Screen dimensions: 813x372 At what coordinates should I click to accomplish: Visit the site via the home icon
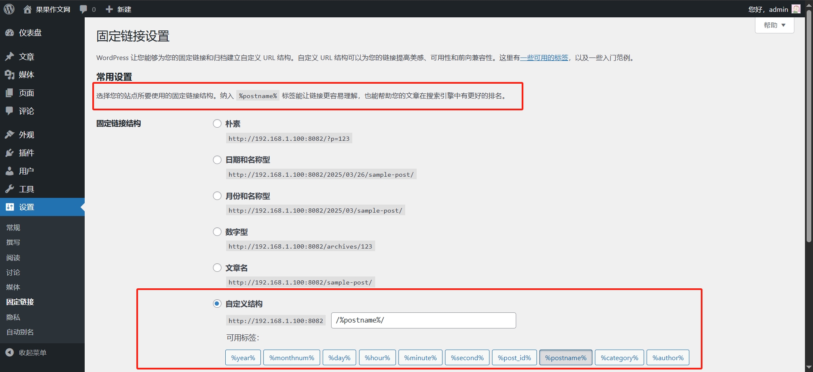point(28,9)
